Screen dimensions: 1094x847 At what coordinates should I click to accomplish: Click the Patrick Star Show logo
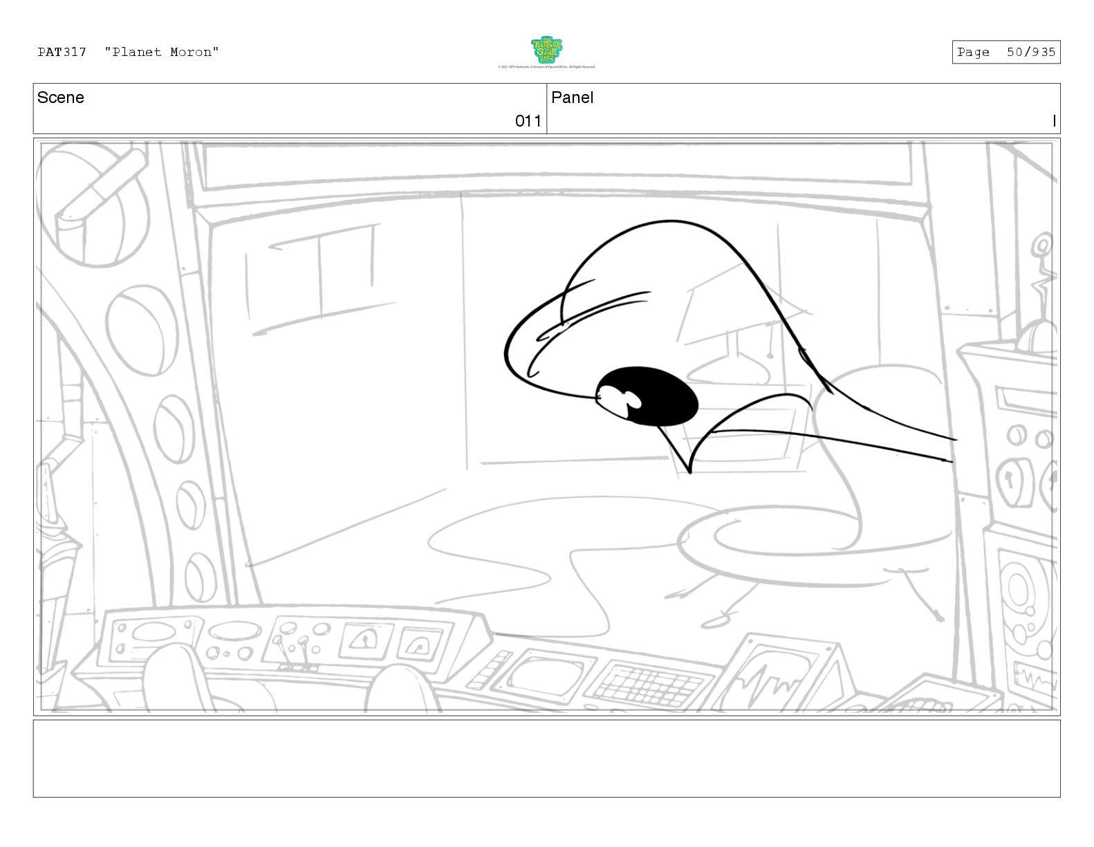point(546,50)
